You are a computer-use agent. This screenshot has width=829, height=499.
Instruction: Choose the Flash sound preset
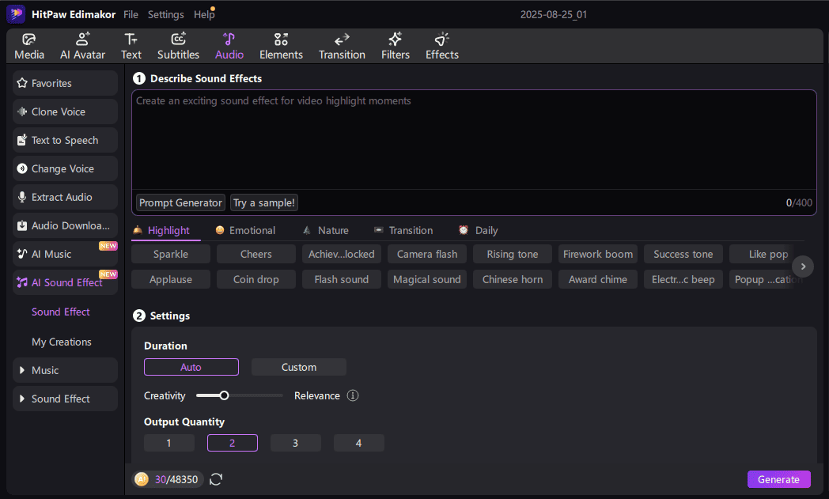pyautogui.click(x=342, y=280)
